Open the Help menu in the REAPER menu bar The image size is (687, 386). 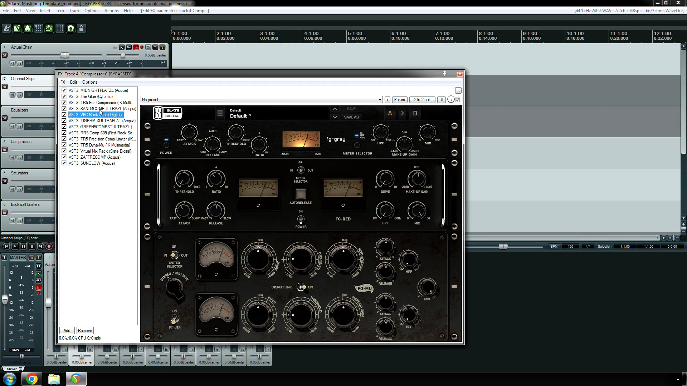click(x=128, y=11)
